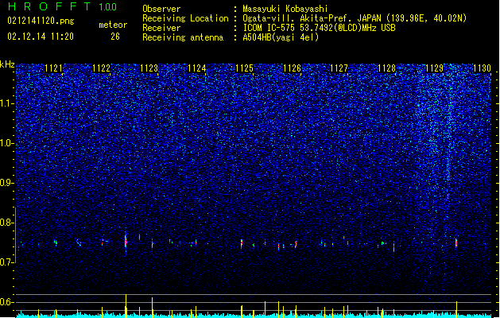Click the meteor echo just before 1130
This screenshot has width=500, height=318.
click(x=456, y=242)
